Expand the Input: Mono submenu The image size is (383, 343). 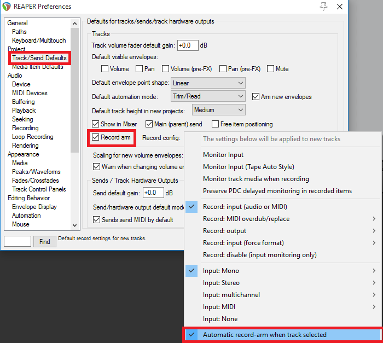[x=283, y=271]
